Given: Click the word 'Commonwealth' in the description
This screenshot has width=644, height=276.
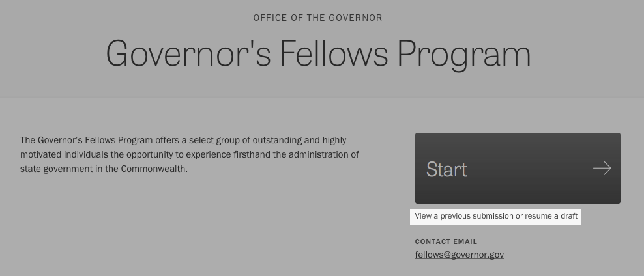Looking at the screenshot, I should click(154, 169).
